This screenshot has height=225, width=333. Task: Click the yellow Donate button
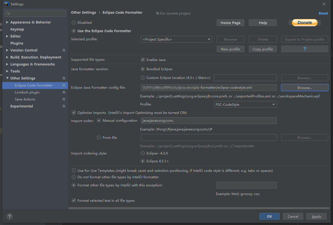coord(304,23)
